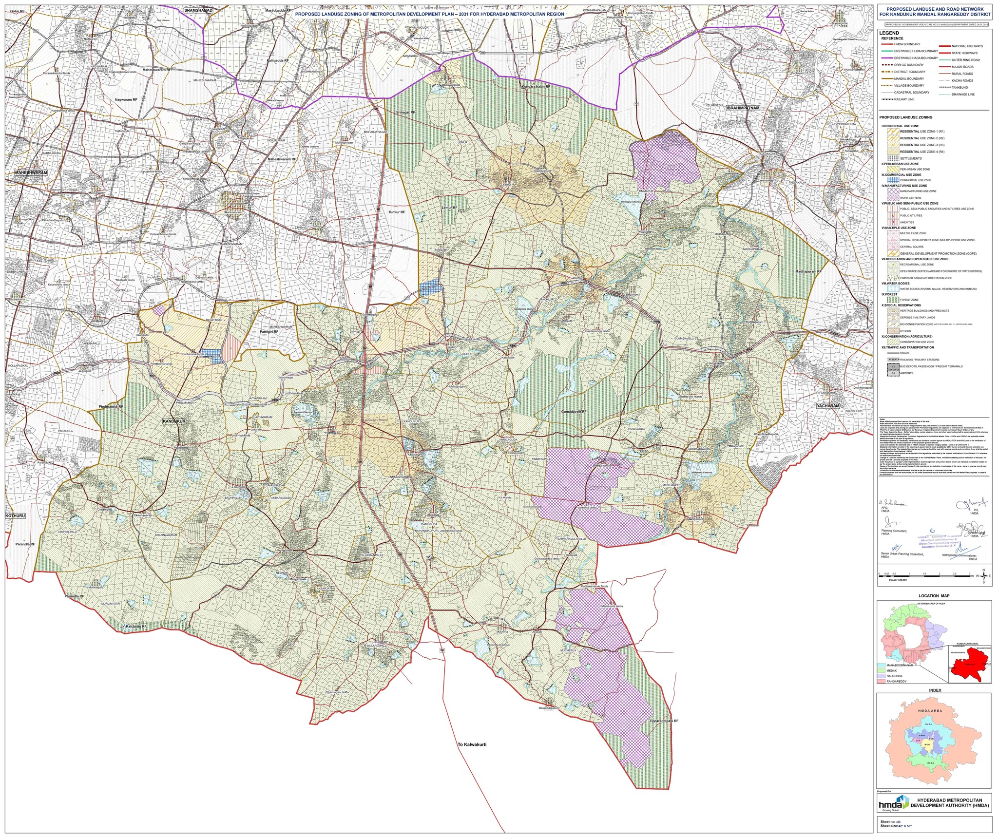Image resolution: width=998 pixels, height=838 pixels.
Task: Click the Tankbund legend symbol
Action: pyautogui.click(x=944, y=87)
